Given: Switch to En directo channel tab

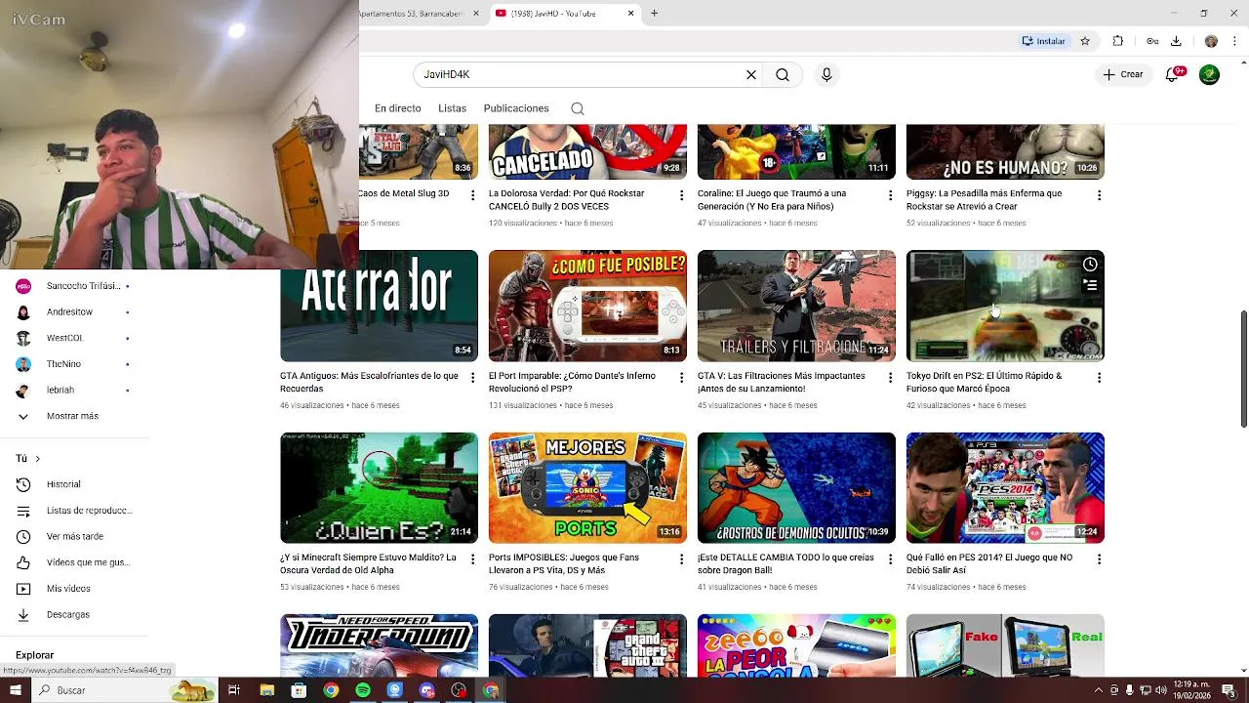Looking at the screenshot, I should coord(398,108).
